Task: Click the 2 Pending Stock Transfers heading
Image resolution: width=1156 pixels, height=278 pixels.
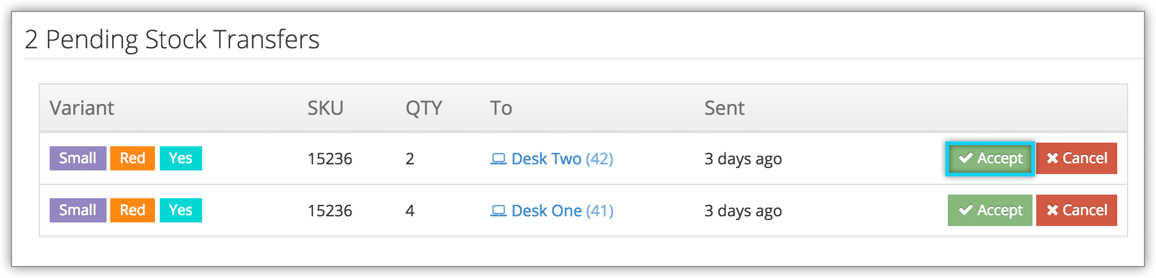Action: tap(172, 40)
